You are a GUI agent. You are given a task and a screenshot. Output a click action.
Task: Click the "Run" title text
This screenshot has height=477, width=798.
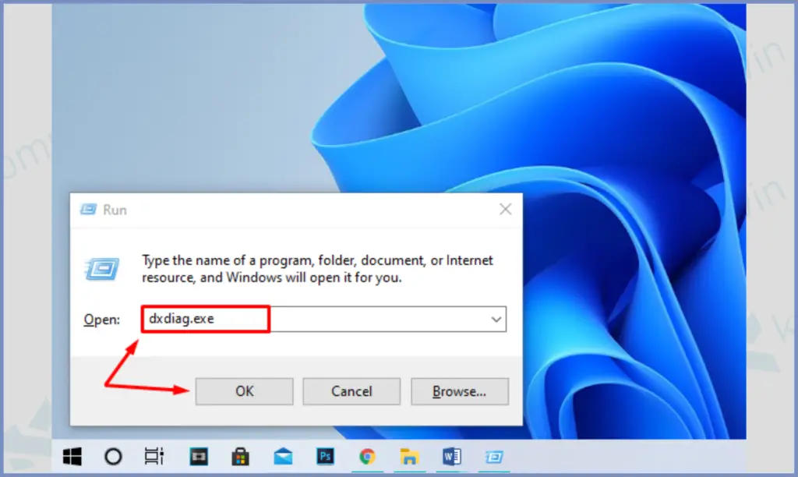pos(115,210)
